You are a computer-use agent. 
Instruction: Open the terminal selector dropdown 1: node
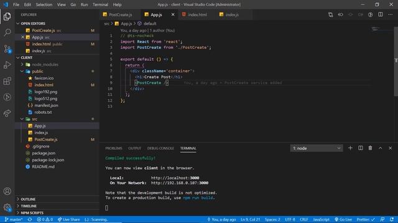317,148
